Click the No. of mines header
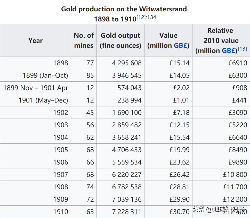 tap(84, 41)
